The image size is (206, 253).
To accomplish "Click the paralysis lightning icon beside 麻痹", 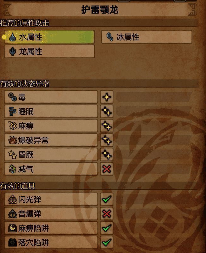I will pyautogui.click(x=13, y=126).
